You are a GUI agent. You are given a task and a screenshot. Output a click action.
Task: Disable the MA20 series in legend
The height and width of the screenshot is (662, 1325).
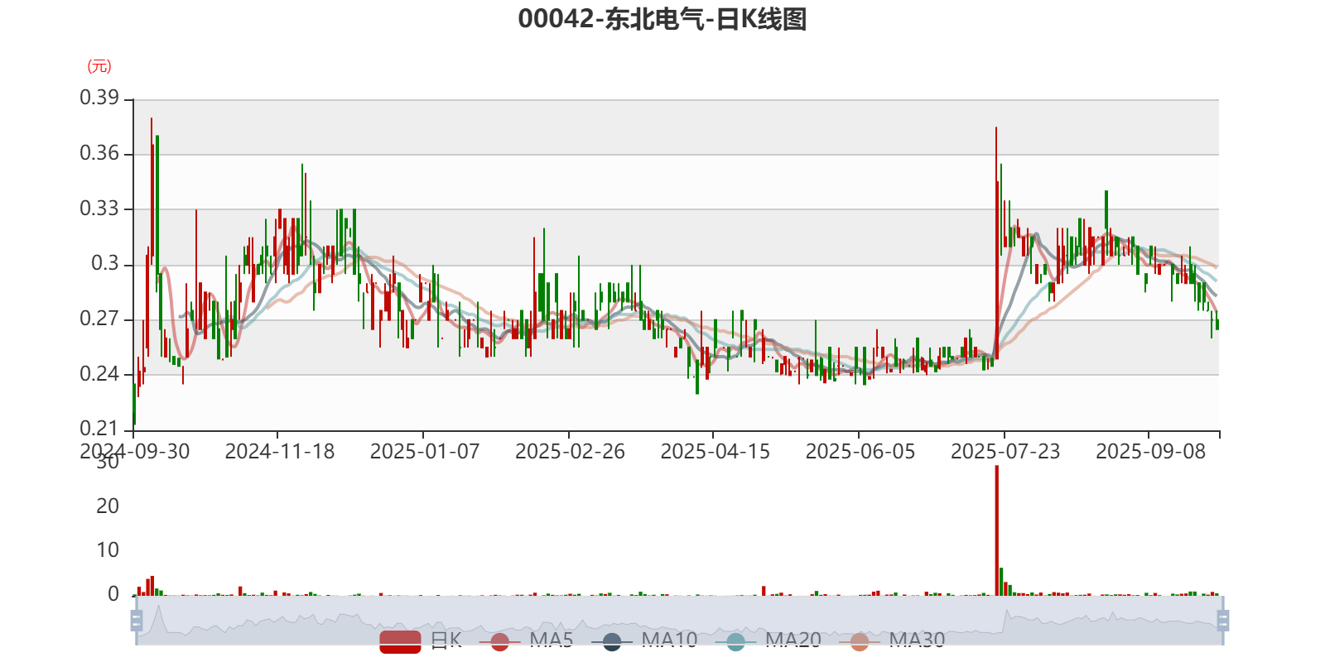(768, 640)
